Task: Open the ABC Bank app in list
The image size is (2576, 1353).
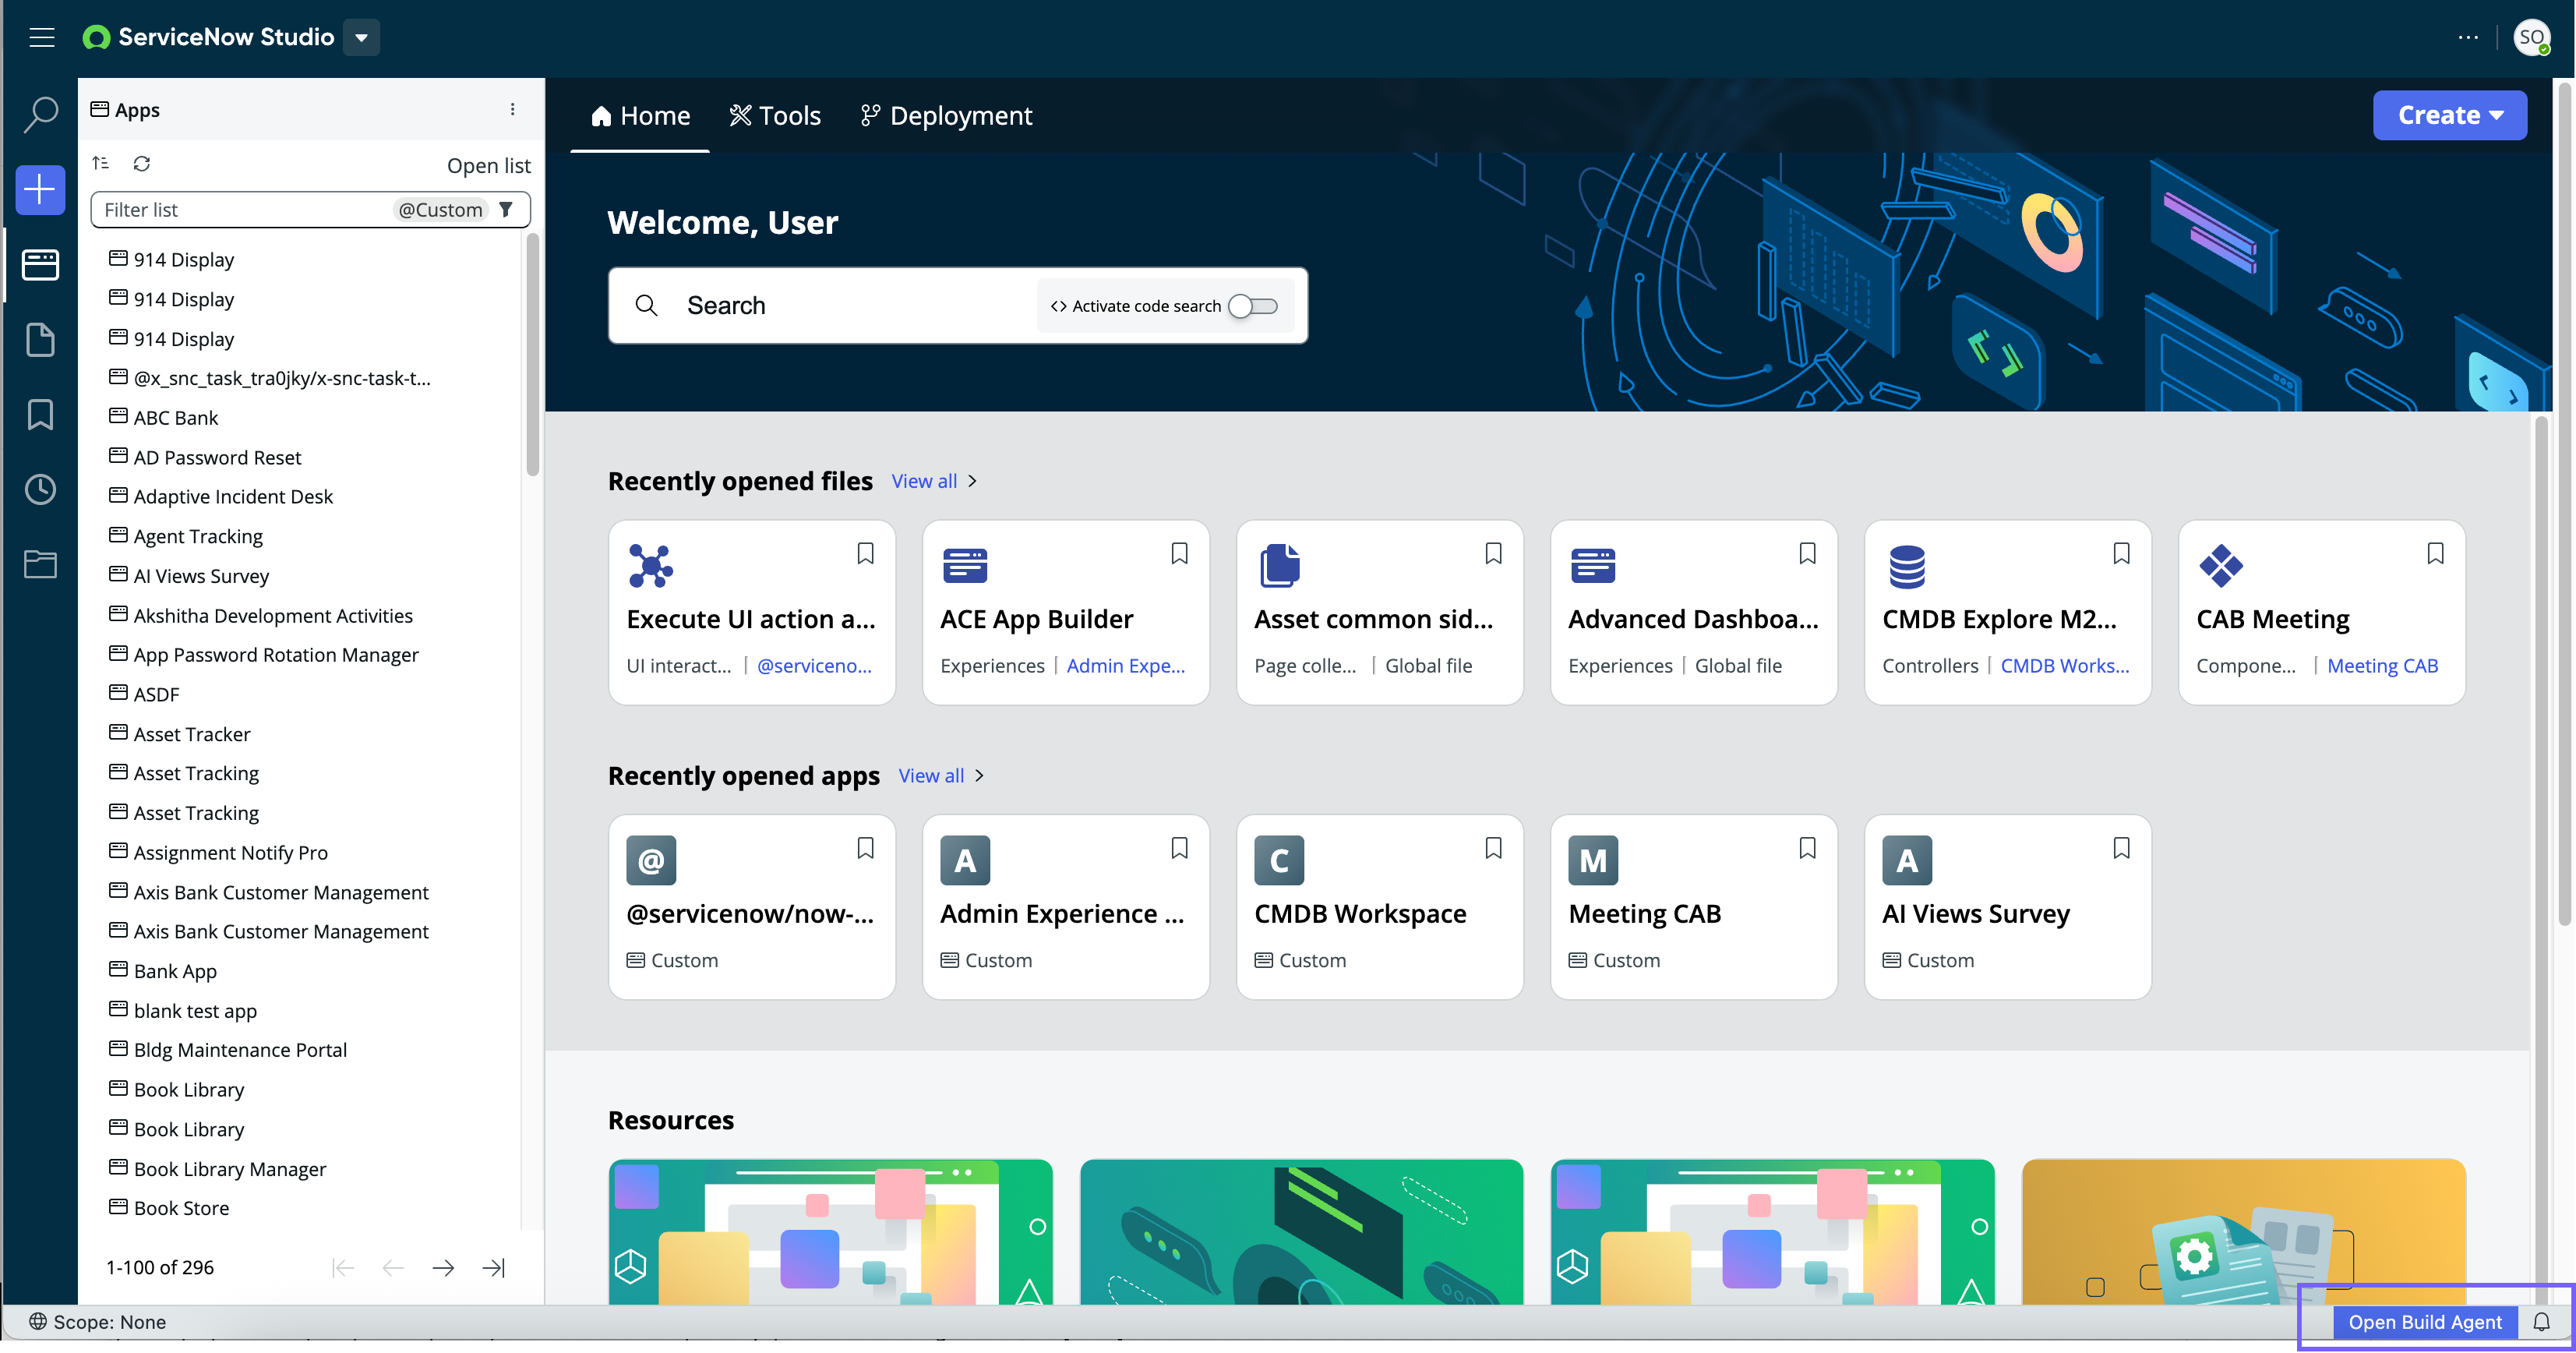Action: [x=175, y=417]
